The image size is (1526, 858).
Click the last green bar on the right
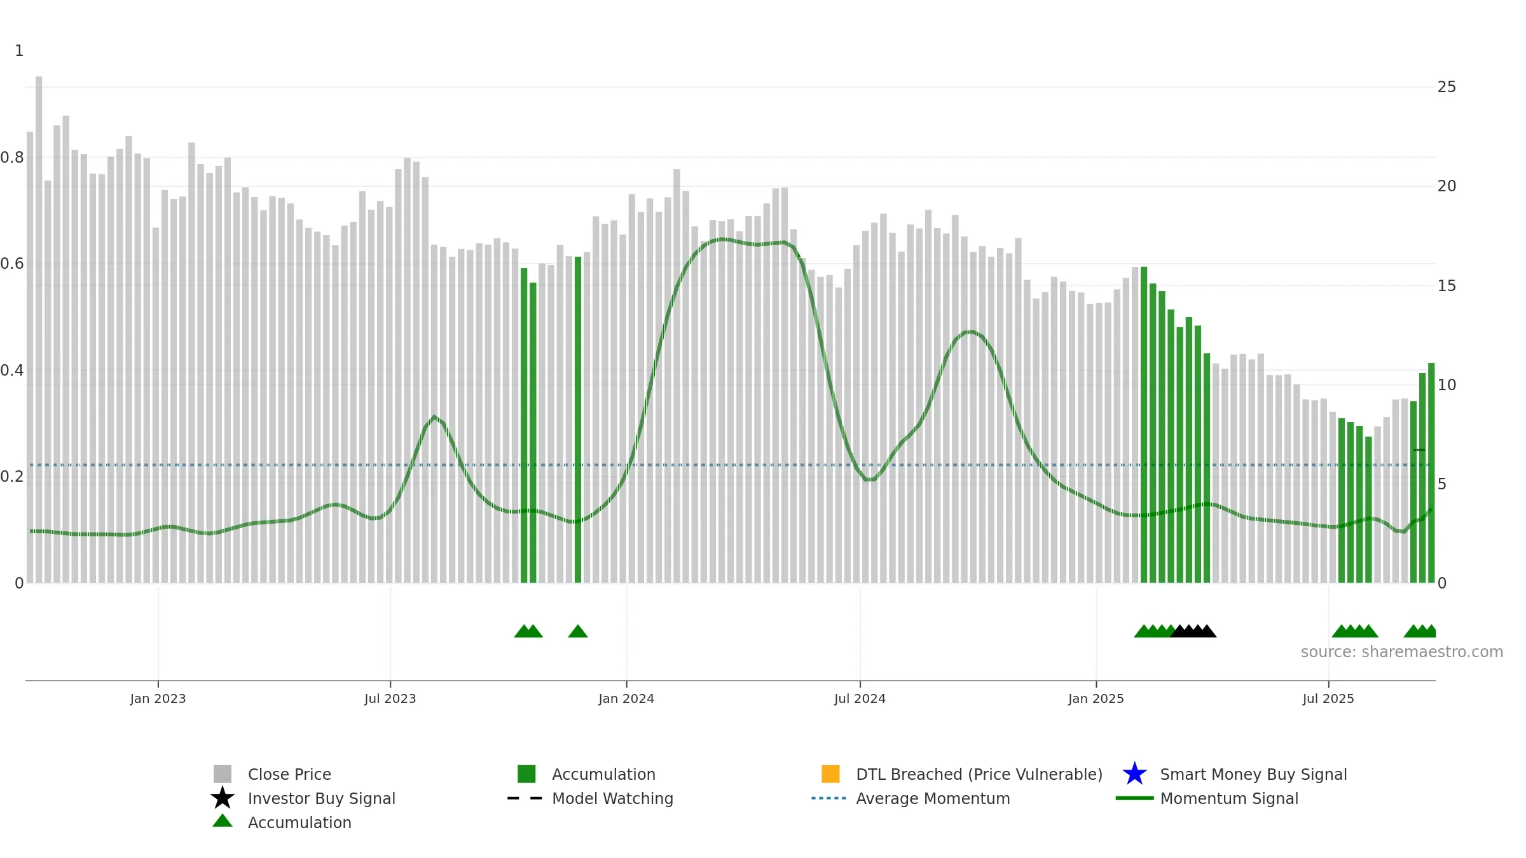(1431, 473)
